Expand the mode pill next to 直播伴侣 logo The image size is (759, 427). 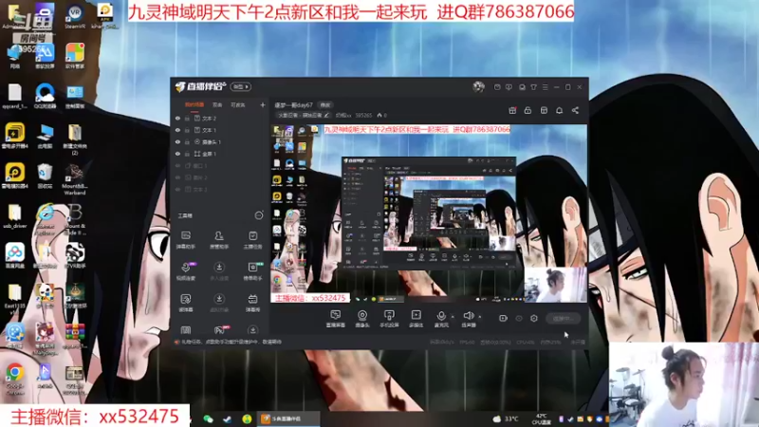241,86
